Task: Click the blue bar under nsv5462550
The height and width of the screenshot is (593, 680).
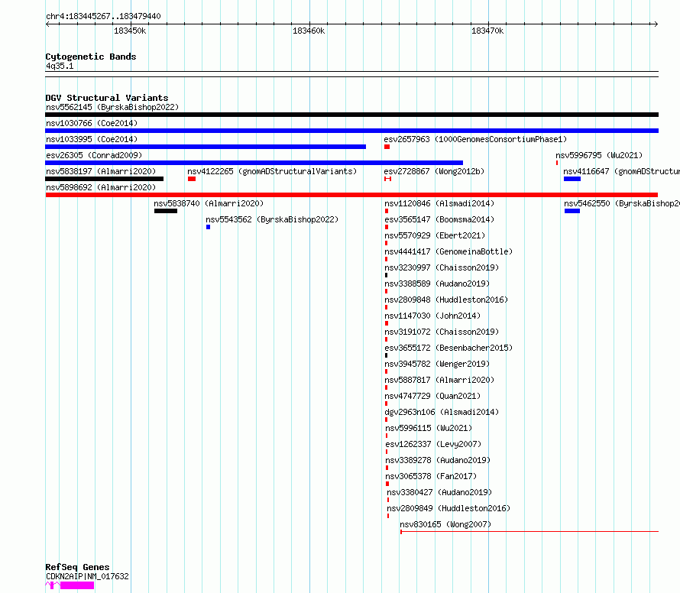Action: pos(572,211)
